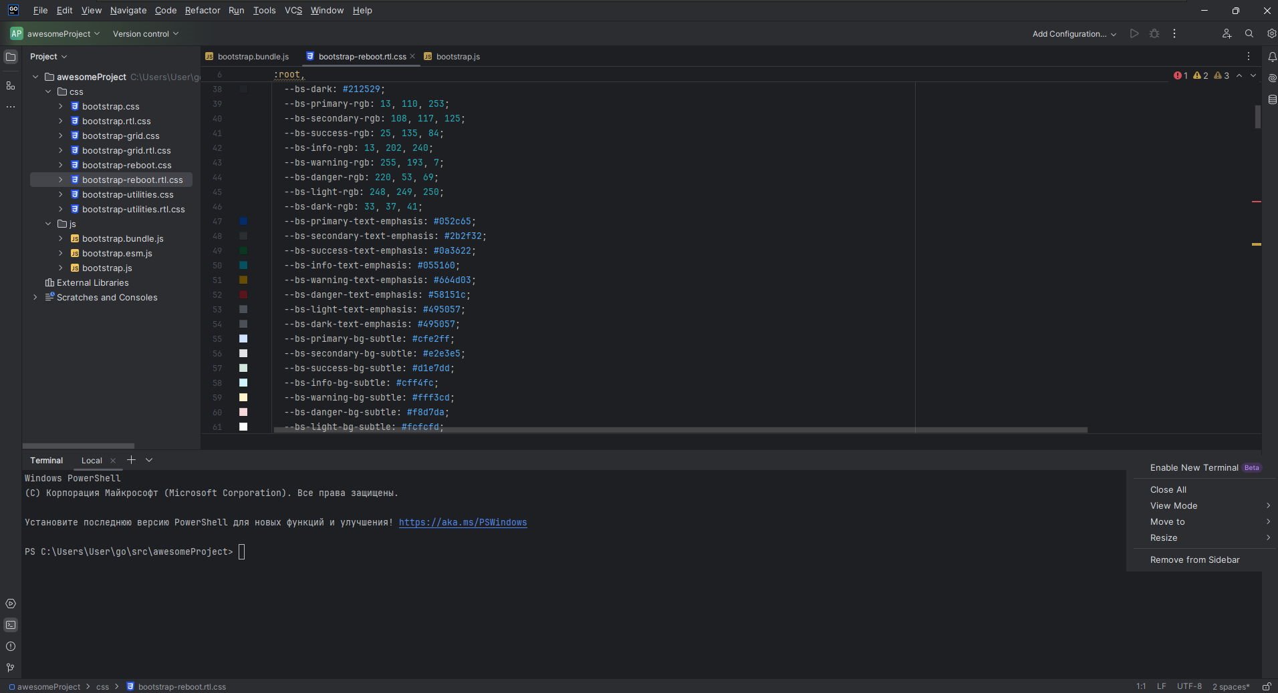Viewport: 1278px width, 693px height.
Task: Click the GoLand logo icon
Action: point(13,10)
